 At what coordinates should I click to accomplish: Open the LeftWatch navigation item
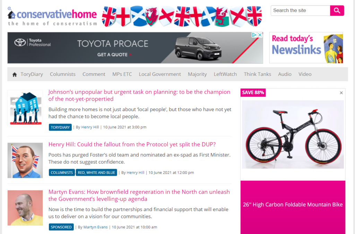(225, 74)
